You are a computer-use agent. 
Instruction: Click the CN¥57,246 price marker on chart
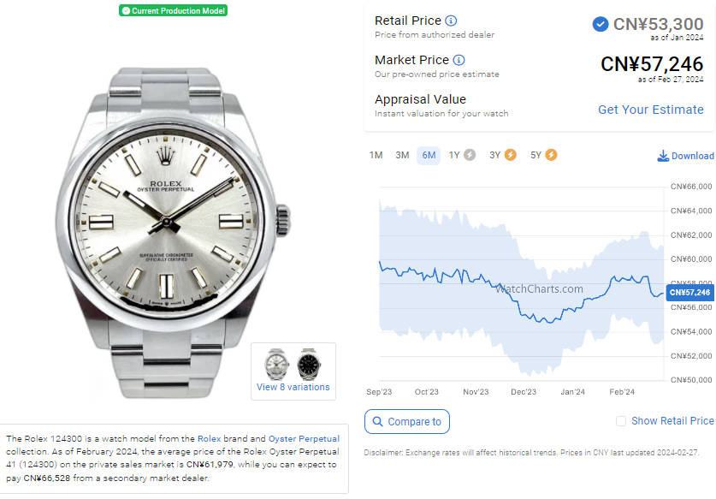coord(690,293)
